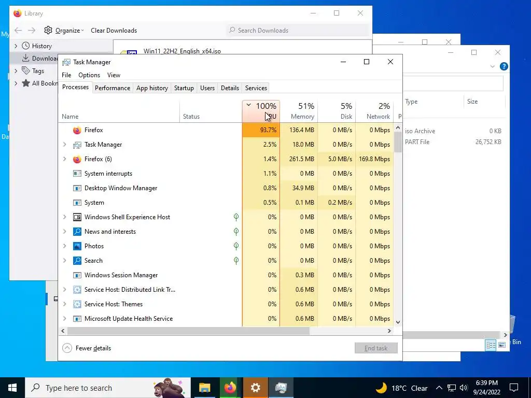Viewport: 531px width, 398px height.
Task: Click the Windows Shell Experience Host icon
Action: (77, 217)
